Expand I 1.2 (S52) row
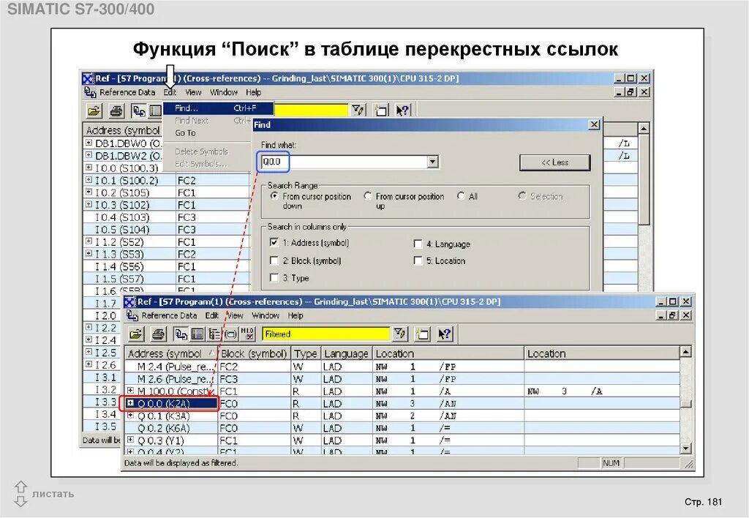The image size is (749, 518). [x=89, y=241]
